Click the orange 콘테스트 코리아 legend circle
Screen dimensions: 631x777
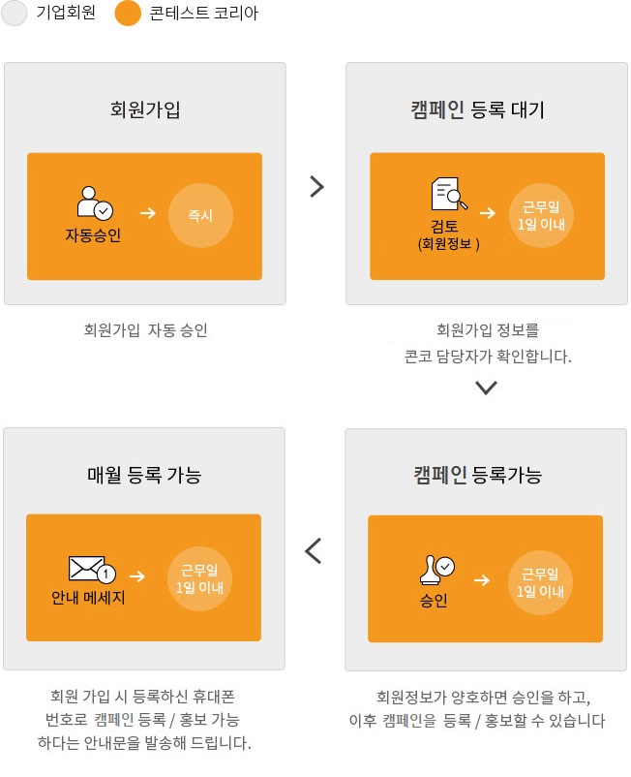pos(128,13)
